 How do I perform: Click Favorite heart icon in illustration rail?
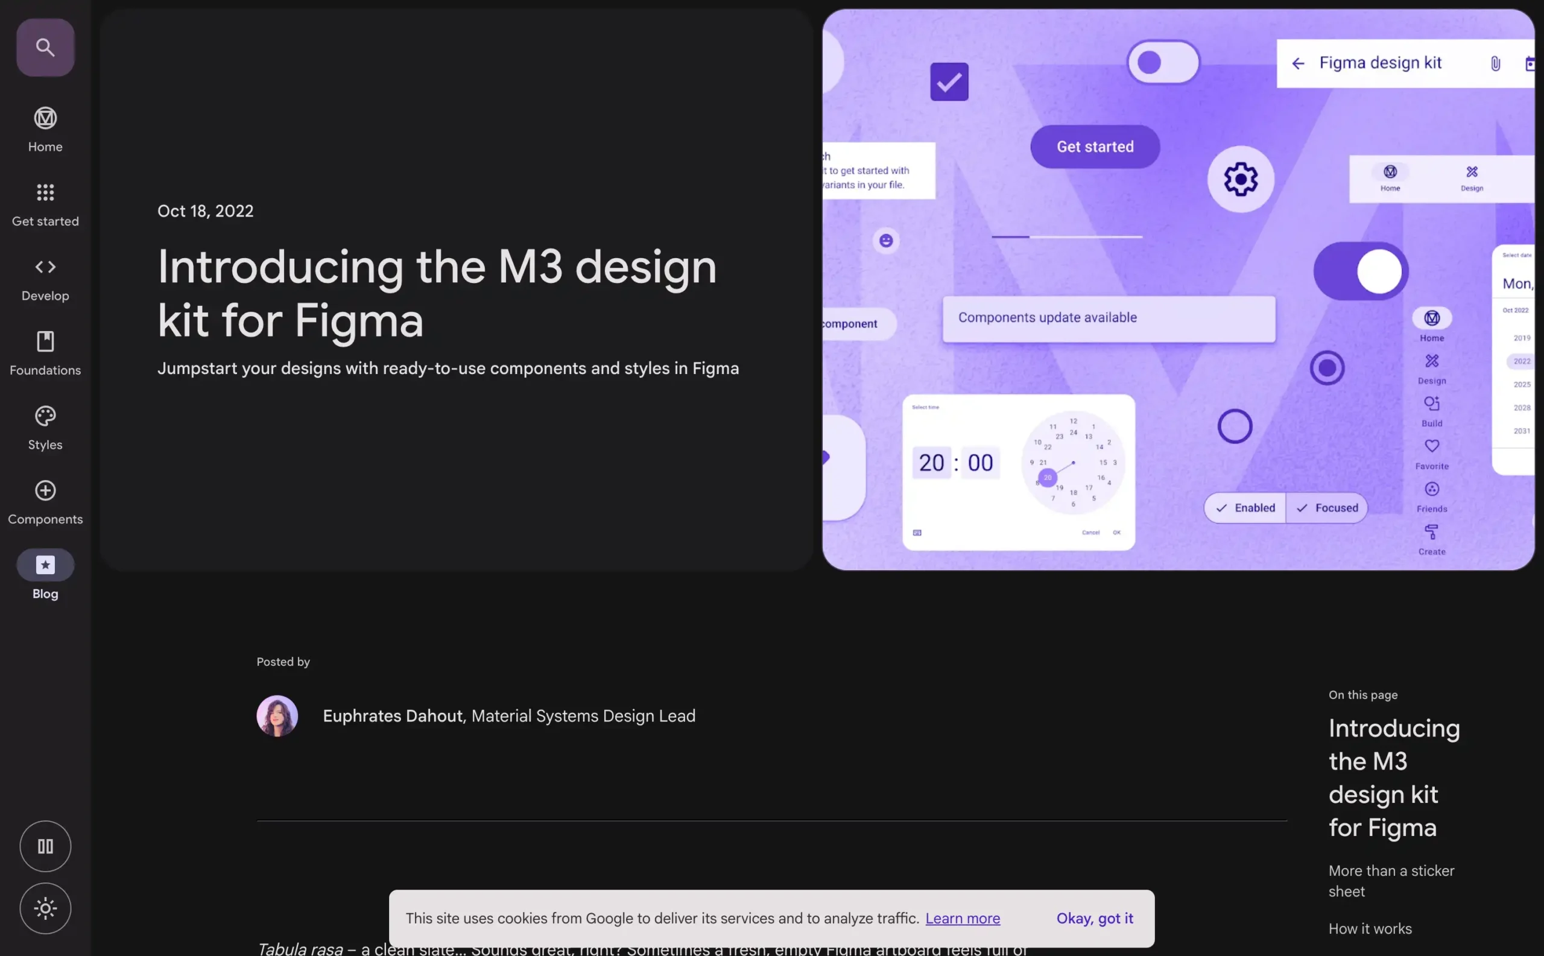[1431, 446]
